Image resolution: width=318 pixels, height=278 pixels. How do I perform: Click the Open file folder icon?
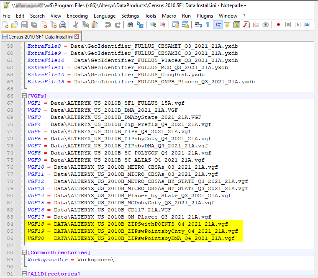click(15, 25)
